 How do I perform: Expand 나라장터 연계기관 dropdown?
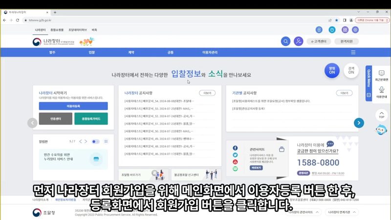coord(342,212)
